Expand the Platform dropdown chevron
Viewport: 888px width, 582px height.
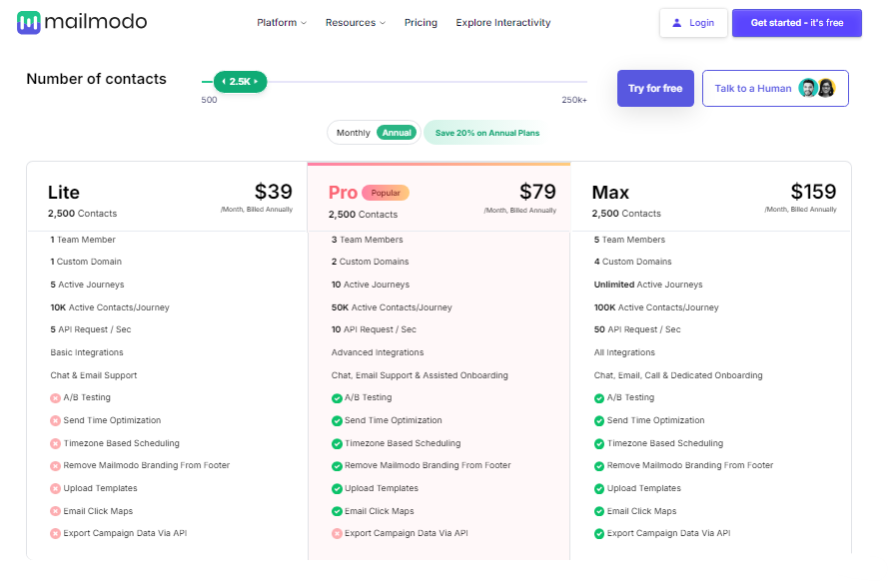coord(304,23)
